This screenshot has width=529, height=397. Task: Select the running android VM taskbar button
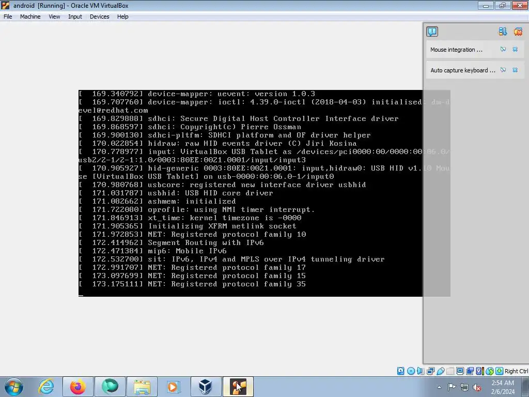[238, 387]
